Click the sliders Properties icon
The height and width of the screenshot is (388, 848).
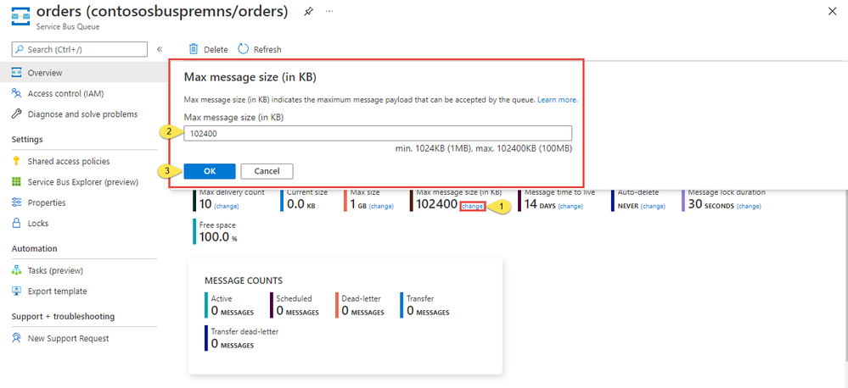(x=17, y=202)
